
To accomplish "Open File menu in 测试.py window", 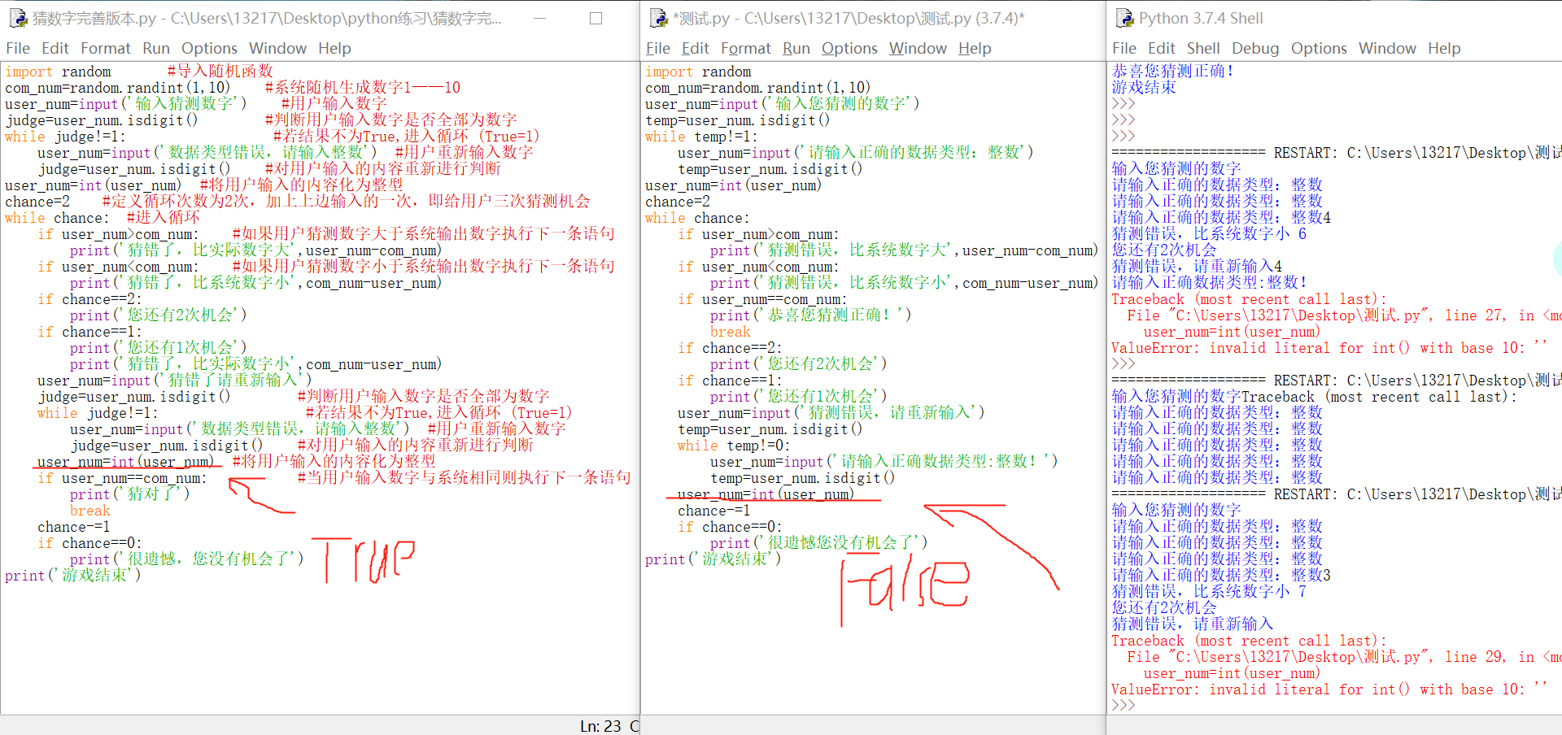I will [x=658, y=49].
